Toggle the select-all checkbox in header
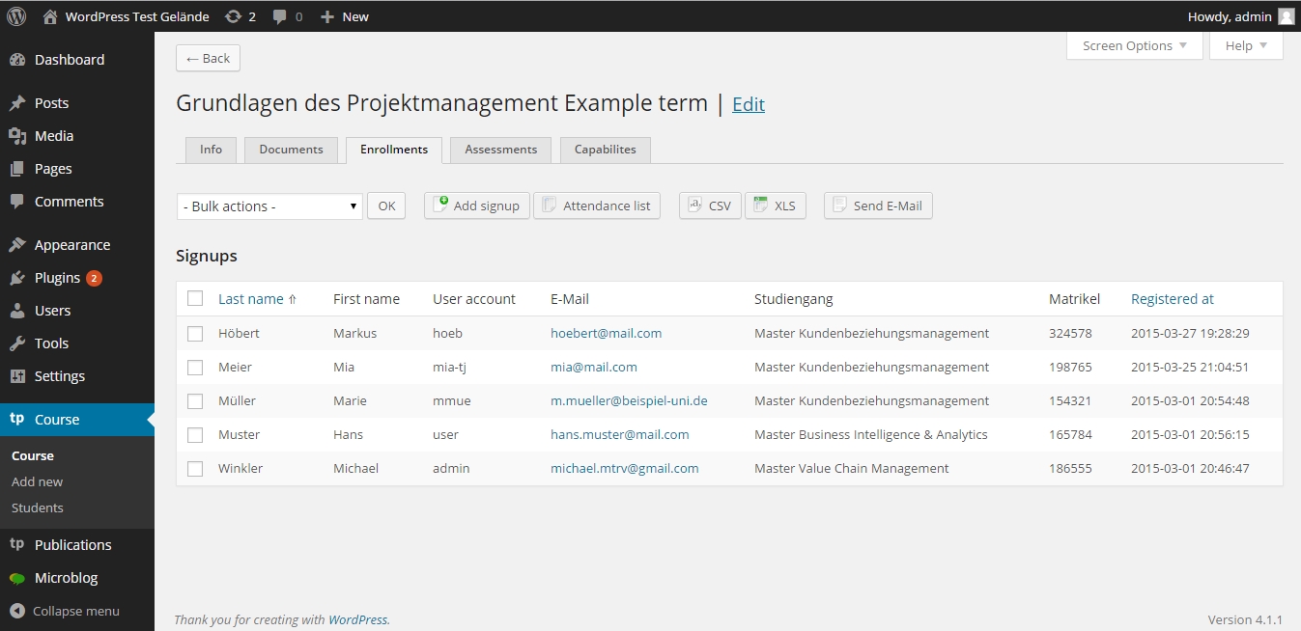This screenshot has width=1301, height=631. (195, 299)
